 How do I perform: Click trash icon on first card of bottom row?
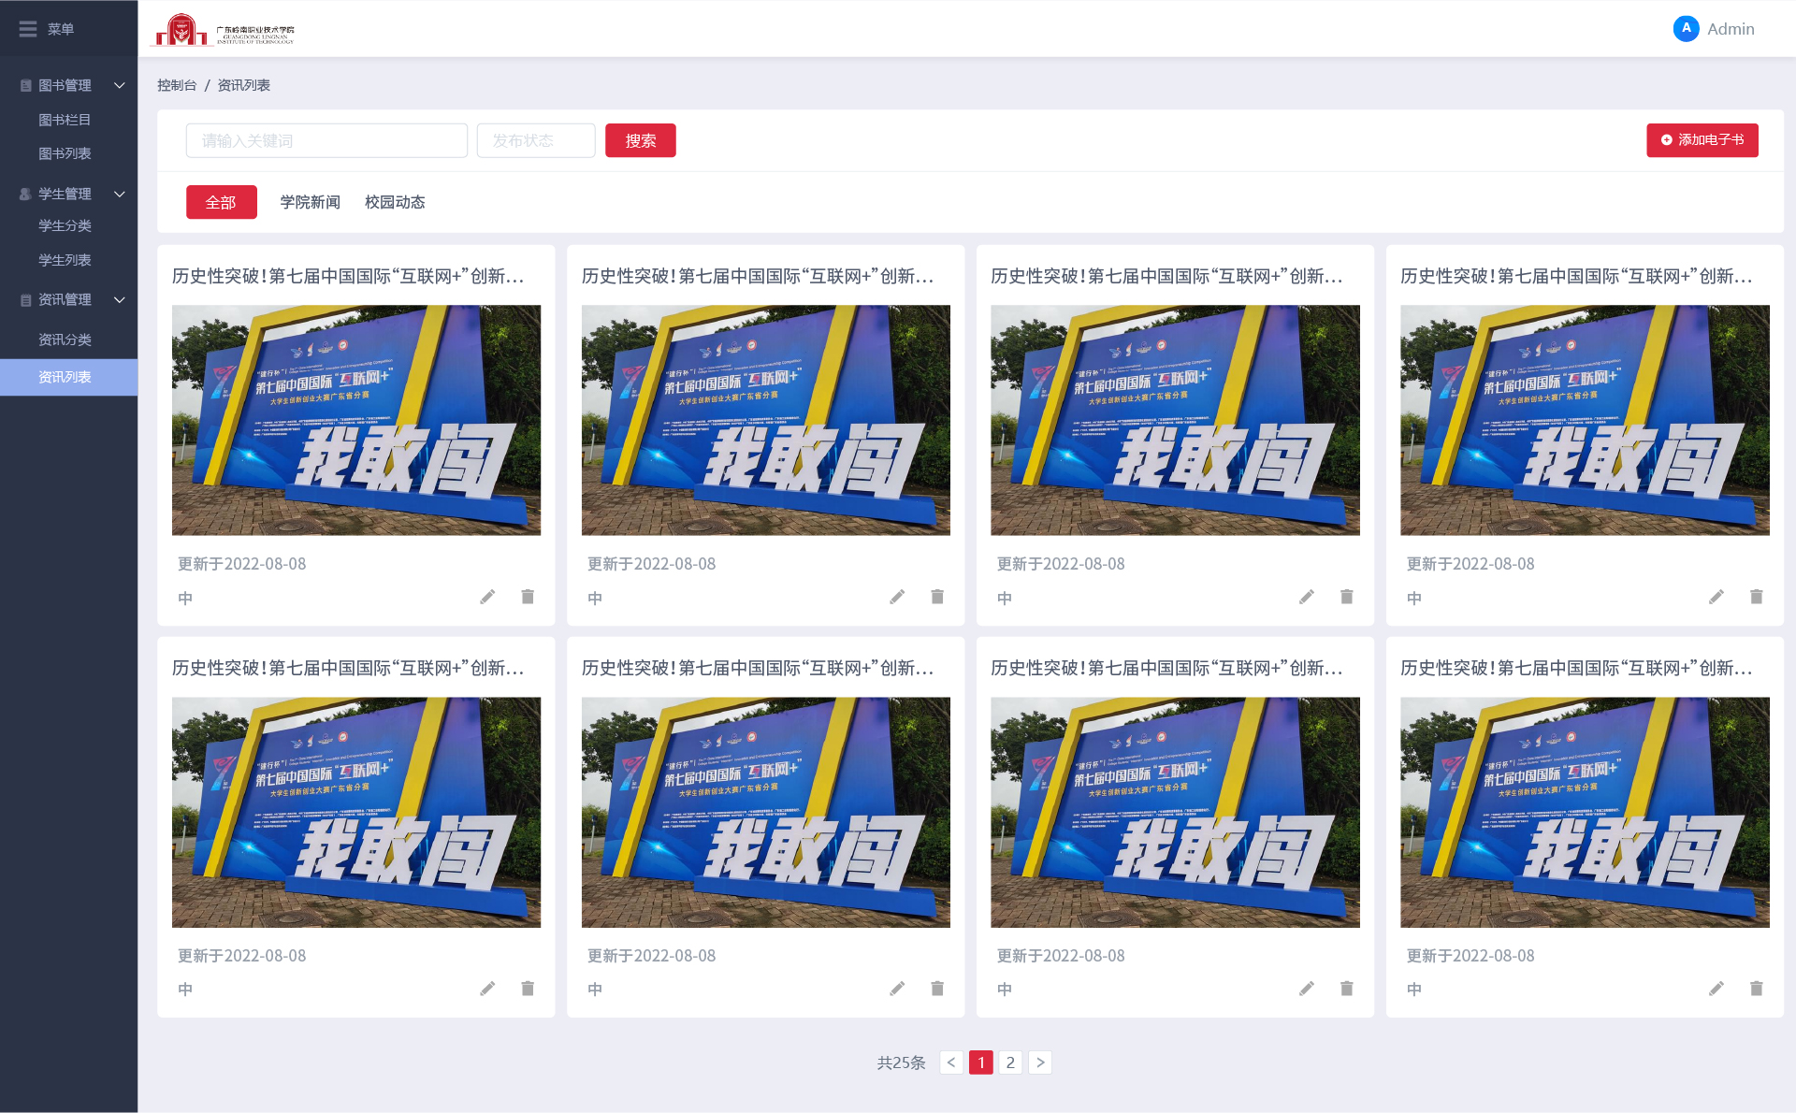pyautogui.click(x=528, y=989)
